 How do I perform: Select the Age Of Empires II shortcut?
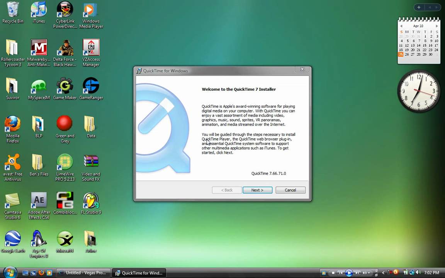[x=39, y=244]
